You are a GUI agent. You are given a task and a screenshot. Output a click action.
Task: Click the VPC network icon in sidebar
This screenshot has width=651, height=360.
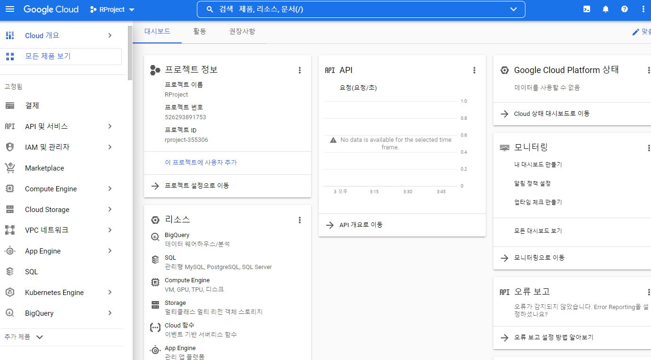(10, 230)
